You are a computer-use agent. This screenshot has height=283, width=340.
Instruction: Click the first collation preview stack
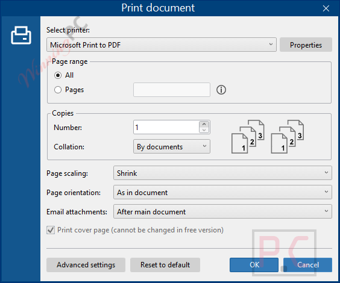coord(248,137)
